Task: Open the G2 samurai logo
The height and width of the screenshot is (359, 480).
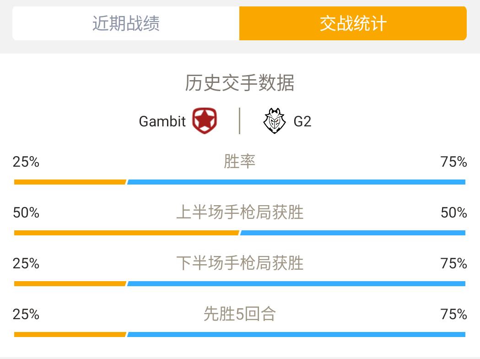Action: [x=274, y=121]
